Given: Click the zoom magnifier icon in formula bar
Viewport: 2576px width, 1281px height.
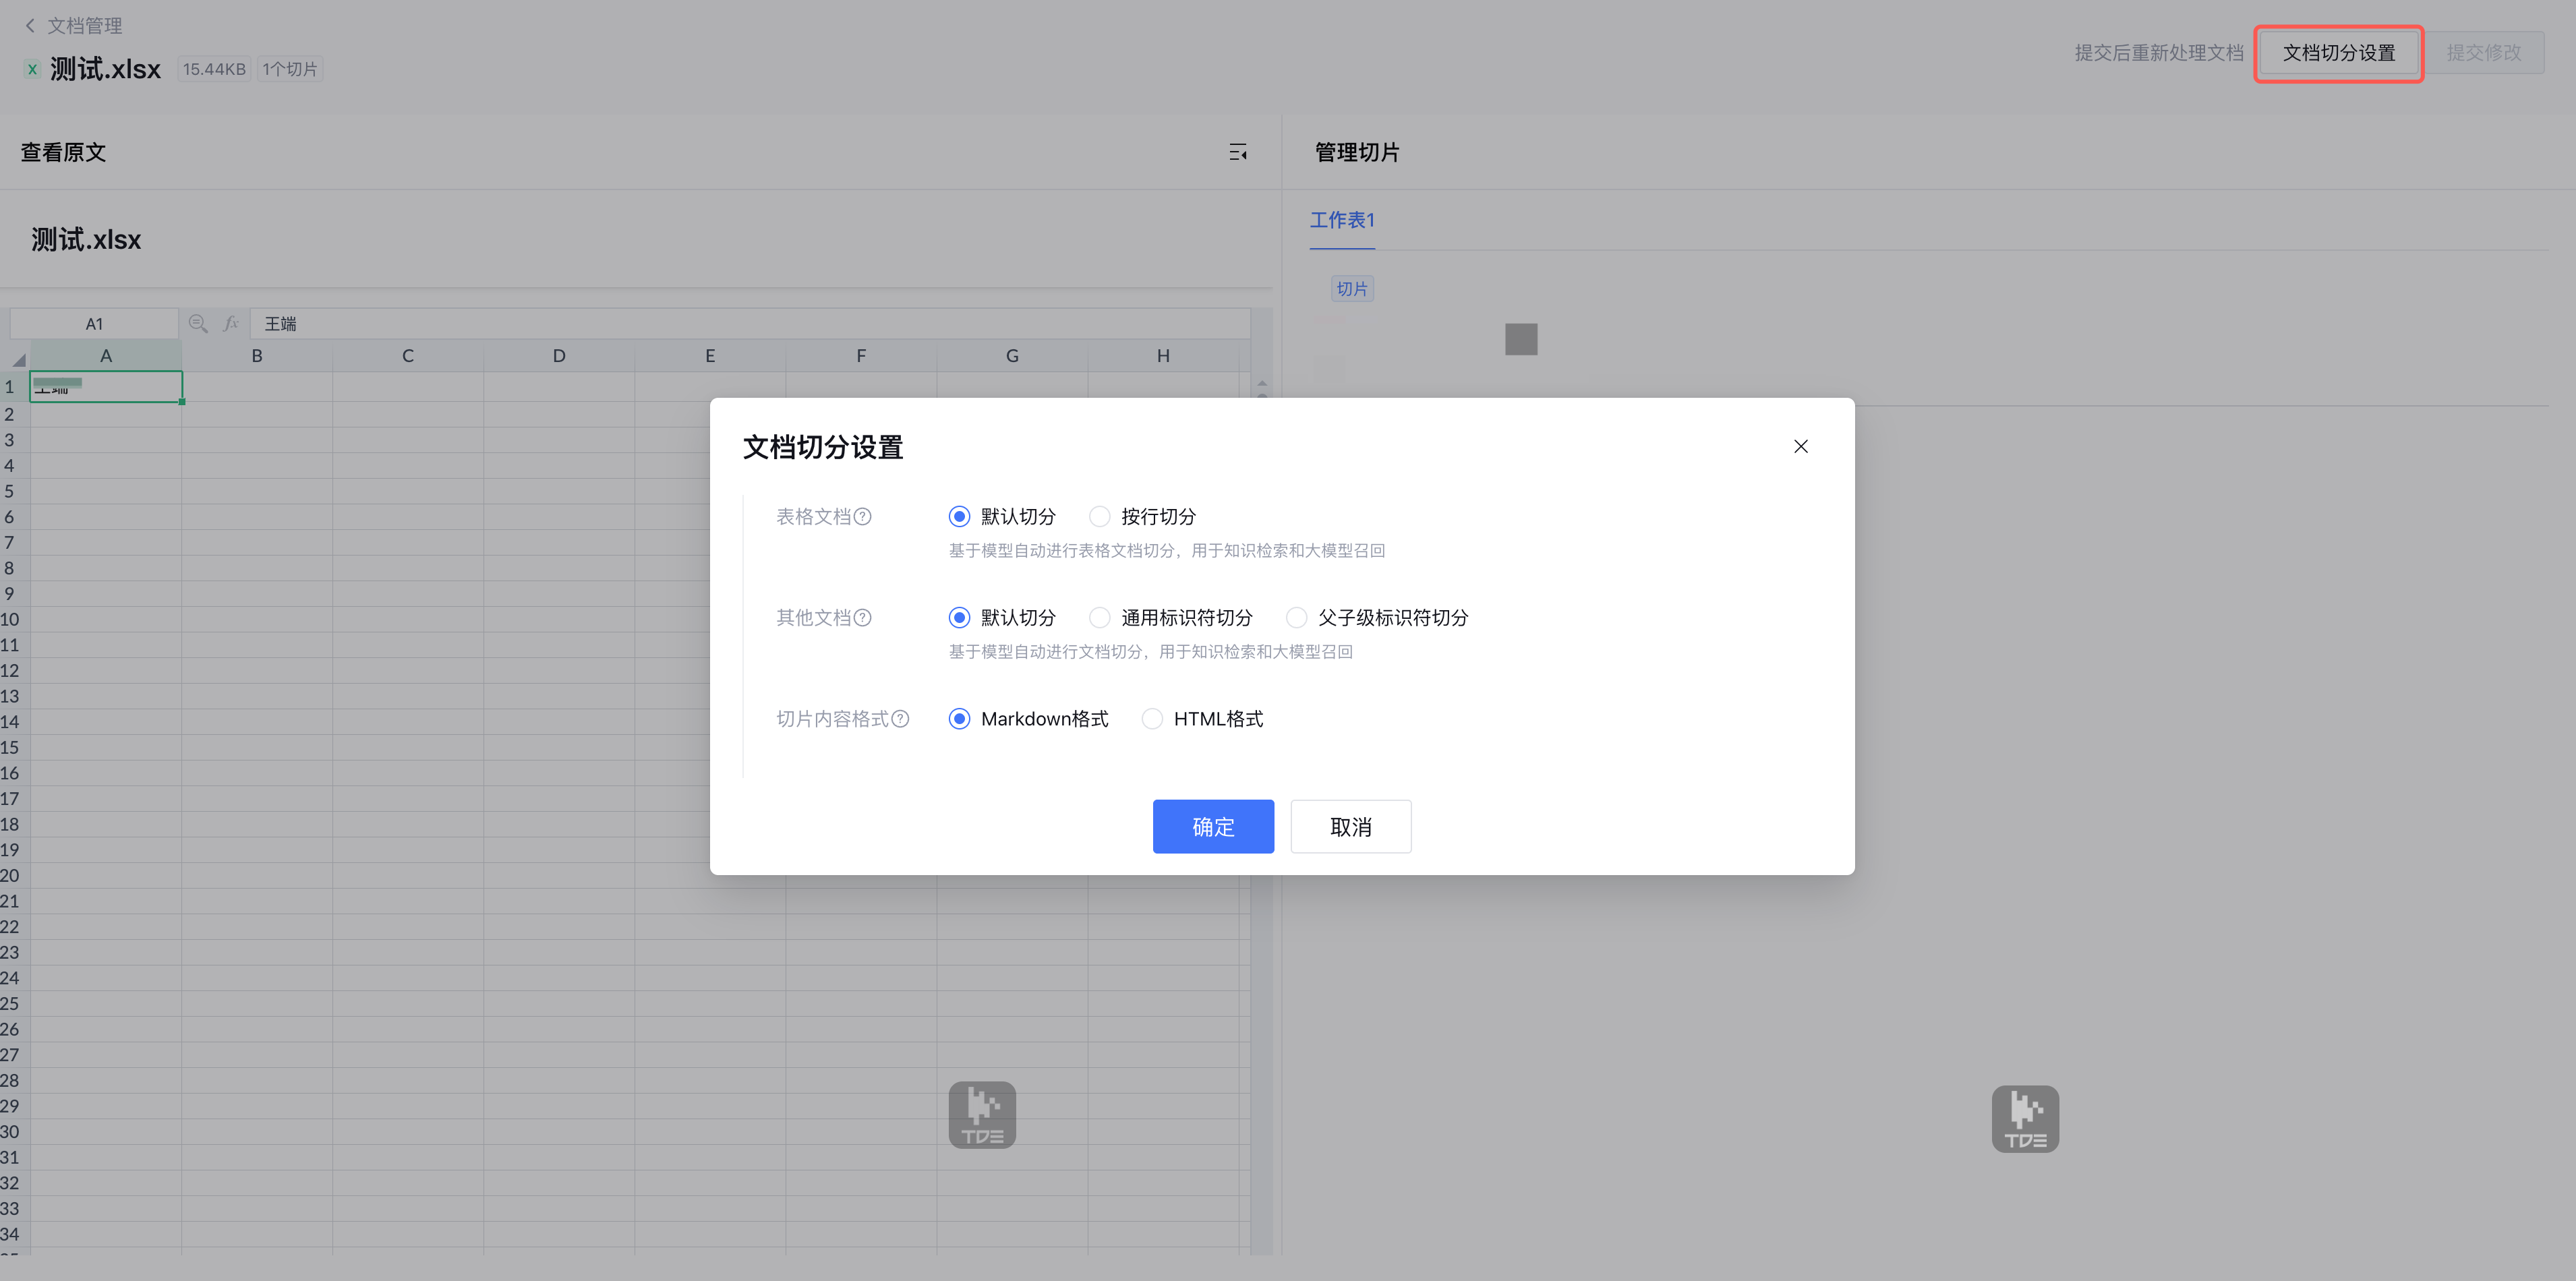Looking at the screenshot, I should tap(198, 323).
